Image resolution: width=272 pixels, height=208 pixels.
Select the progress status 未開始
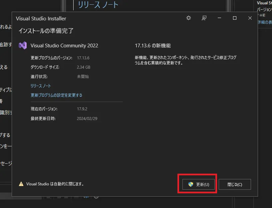coord(83,77)
